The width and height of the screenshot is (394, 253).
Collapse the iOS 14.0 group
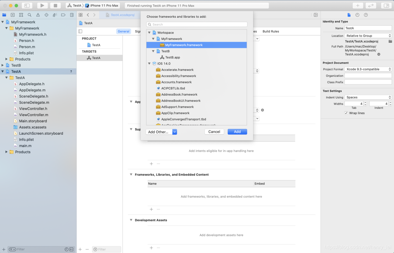(x=149, y=63)
